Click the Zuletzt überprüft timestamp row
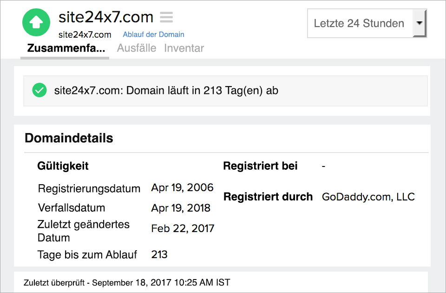 [125, 282]
